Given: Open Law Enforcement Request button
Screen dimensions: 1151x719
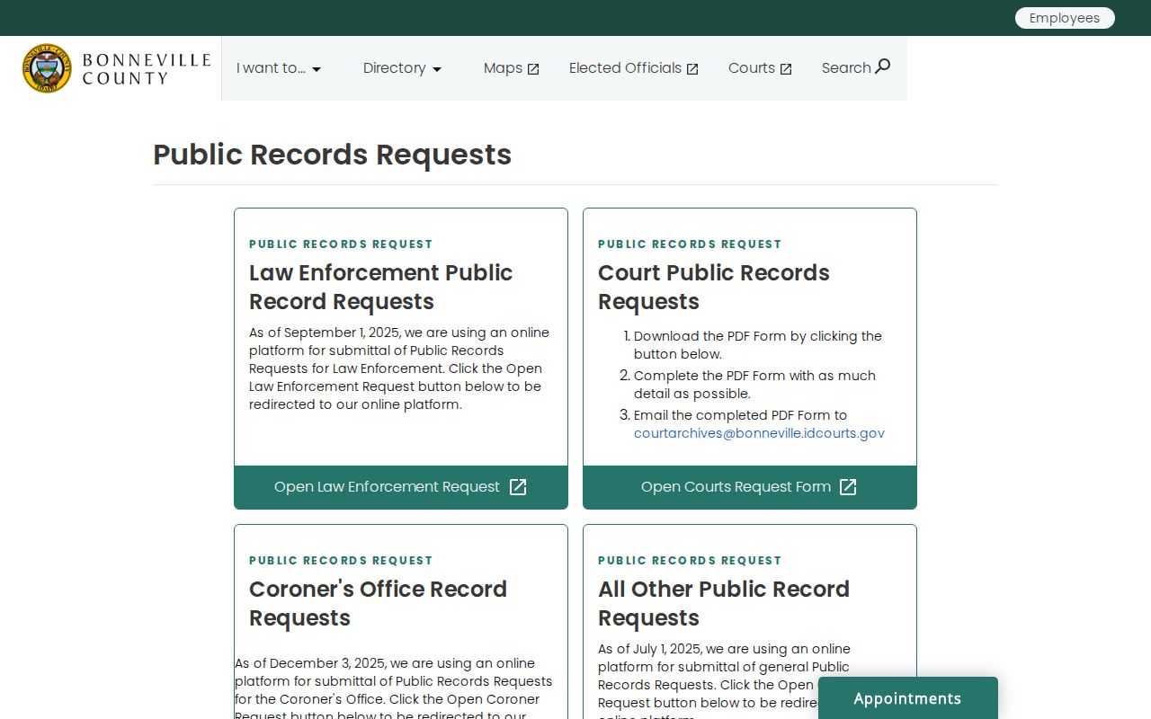Looking at the screenshot, I should point(401,487).
